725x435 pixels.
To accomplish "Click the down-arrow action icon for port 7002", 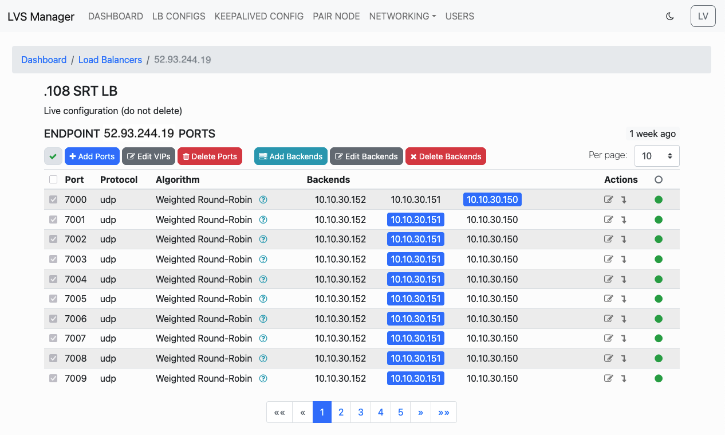I will (624, 240).
